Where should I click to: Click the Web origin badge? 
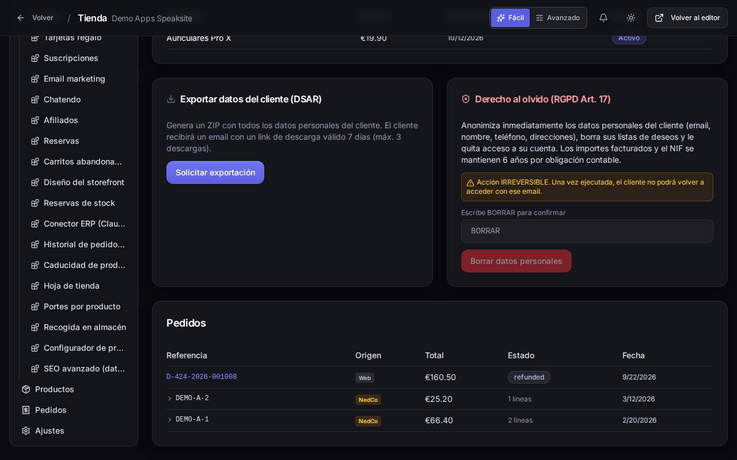(364, 378)
